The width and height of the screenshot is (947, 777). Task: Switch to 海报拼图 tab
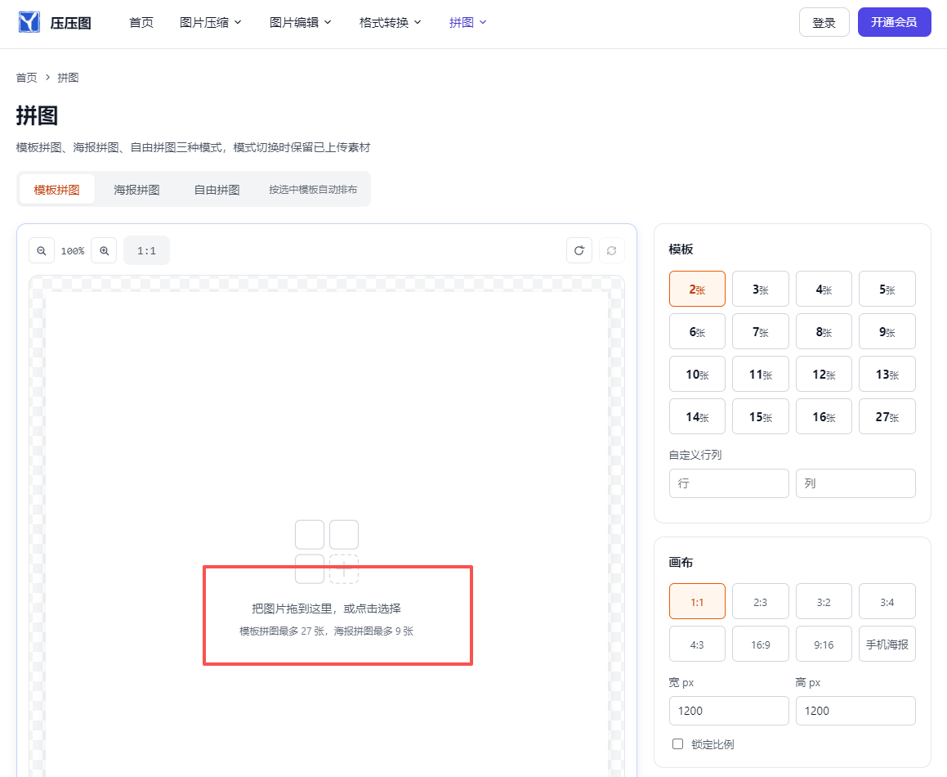(137, 189)
